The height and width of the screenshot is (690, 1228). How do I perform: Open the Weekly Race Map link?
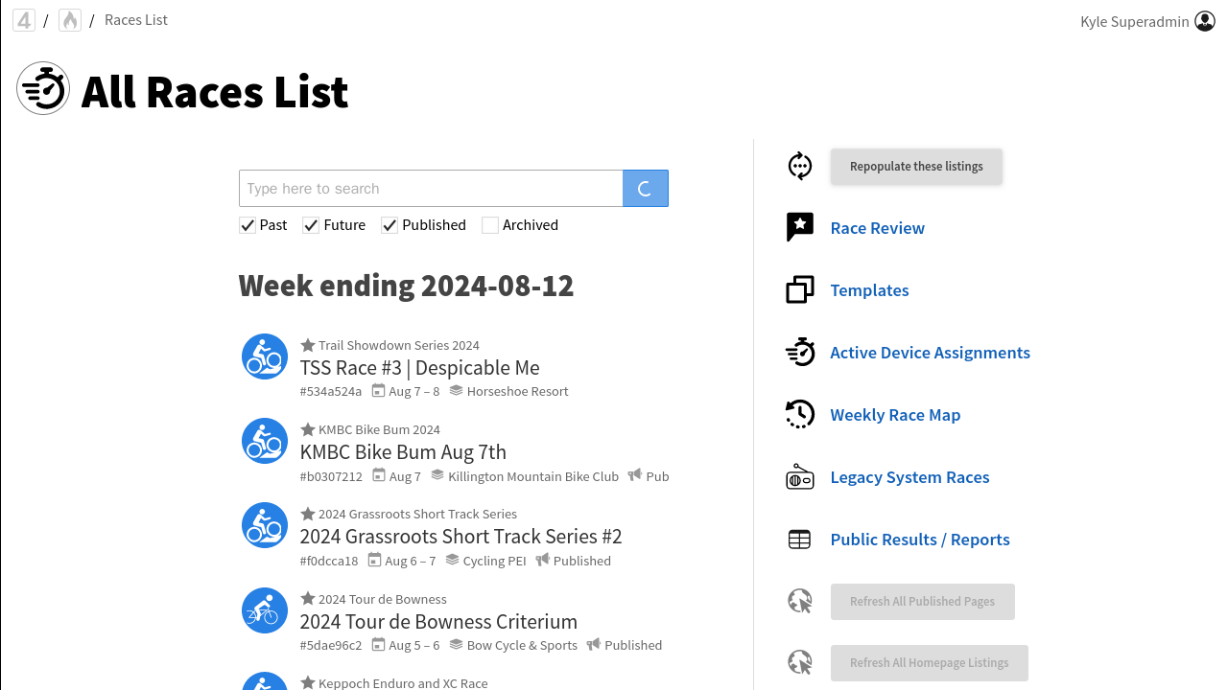[895, 415]
